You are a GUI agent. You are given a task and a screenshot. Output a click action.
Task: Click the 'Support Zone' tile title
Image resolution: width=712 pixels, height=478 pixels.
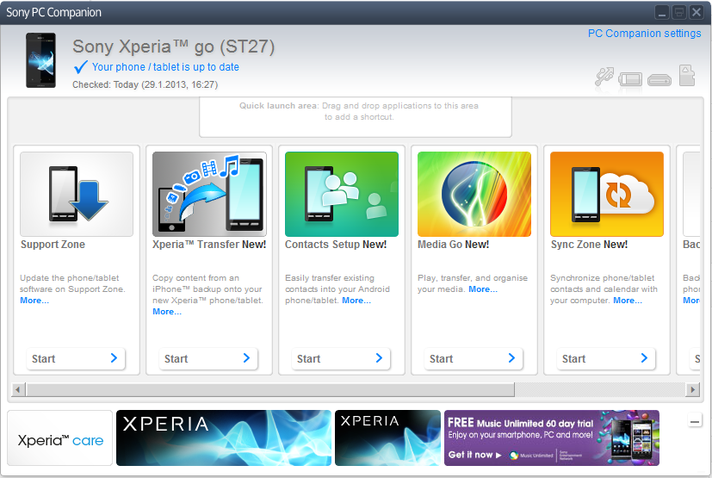(53, 245)
